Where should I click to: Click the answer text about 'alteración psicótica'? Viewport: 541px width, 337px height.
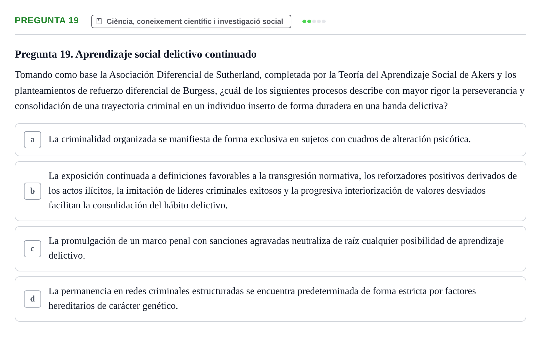point(259,139)
